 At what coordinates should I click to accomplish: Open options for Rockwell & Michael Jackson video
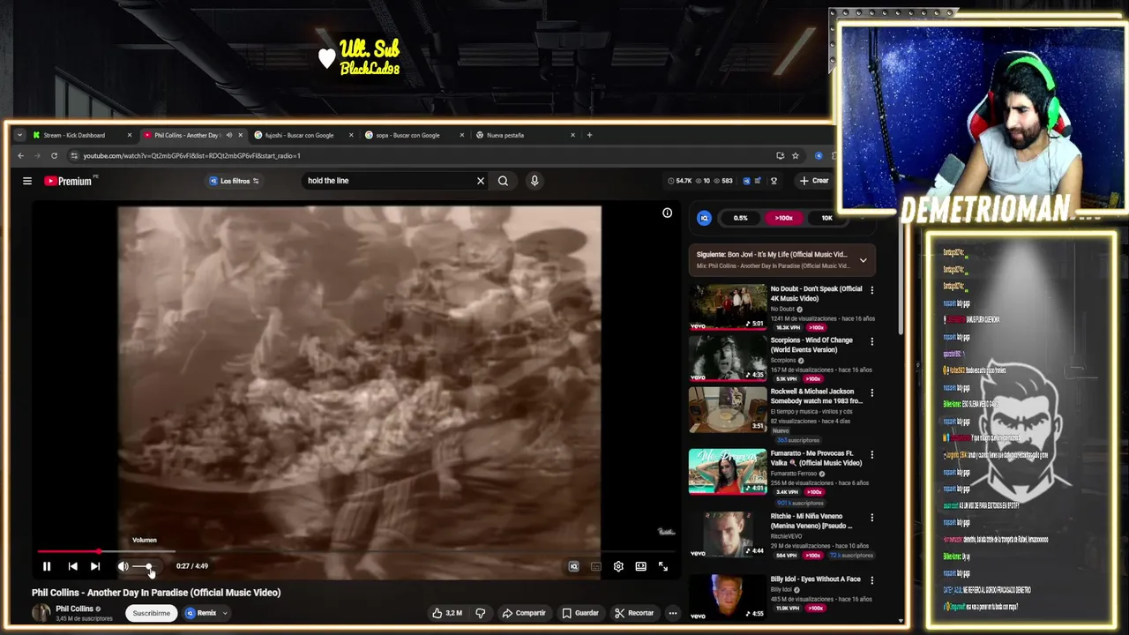(x=871, y=392)
